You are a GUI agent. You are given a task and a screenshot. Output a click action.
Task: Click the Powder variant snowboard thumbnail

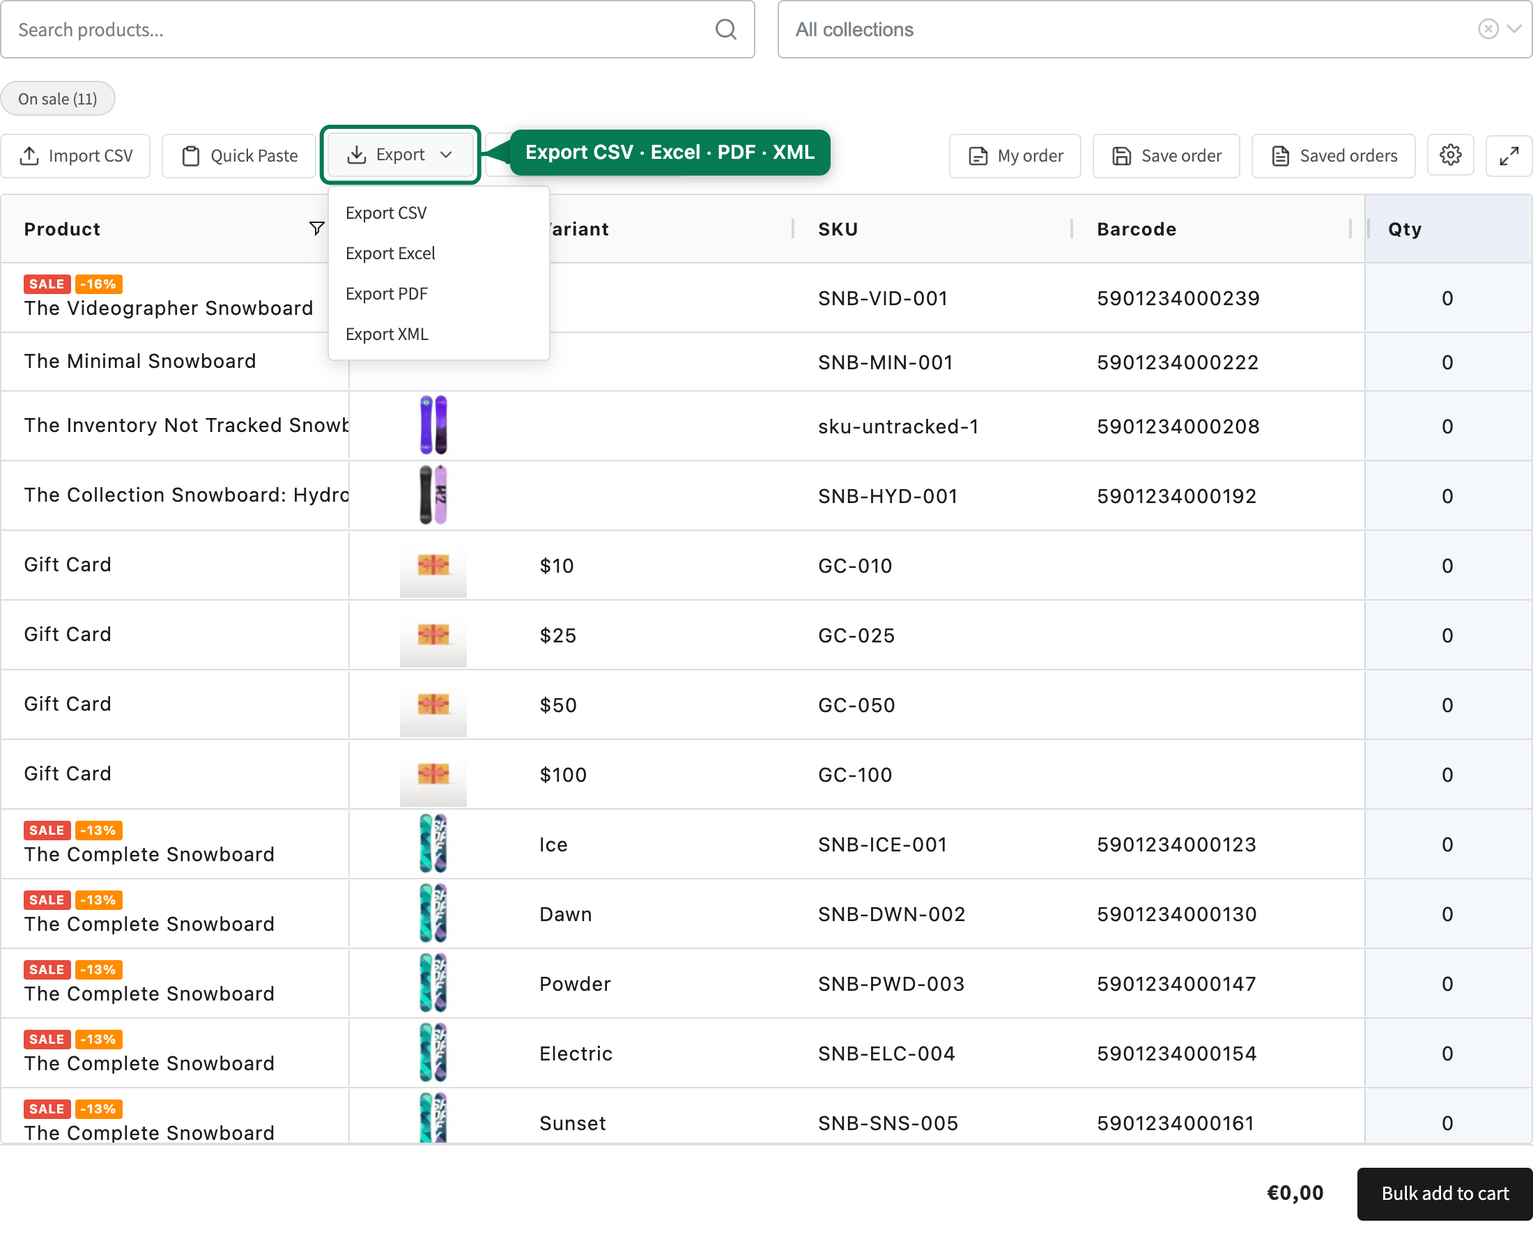coord(433,982)
